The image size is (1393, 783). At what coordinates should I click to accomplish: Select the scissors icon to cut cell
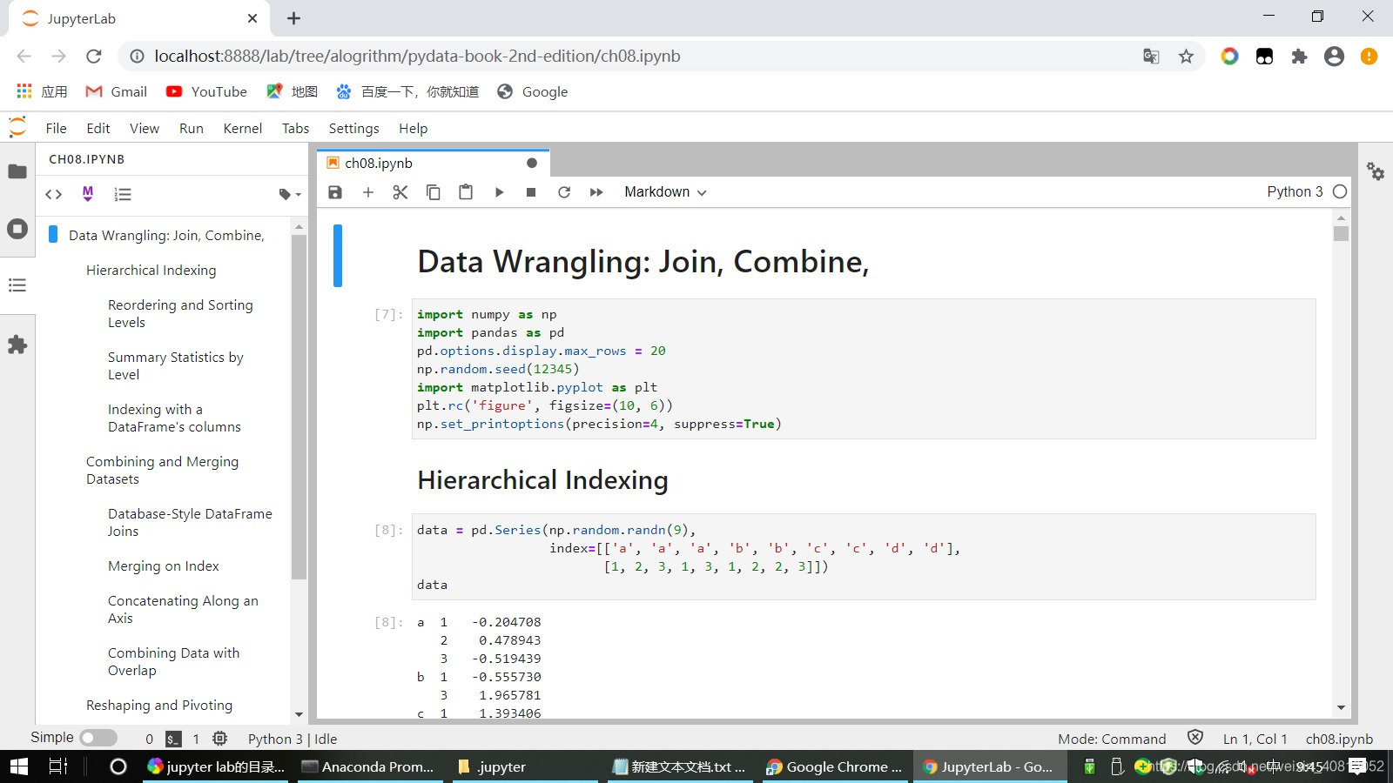pos(400,192)
